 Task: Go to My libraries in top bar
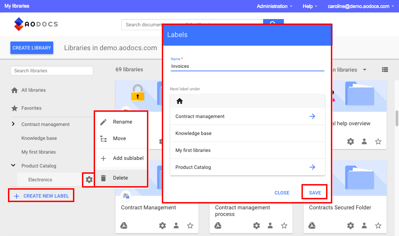coord(17,6)
